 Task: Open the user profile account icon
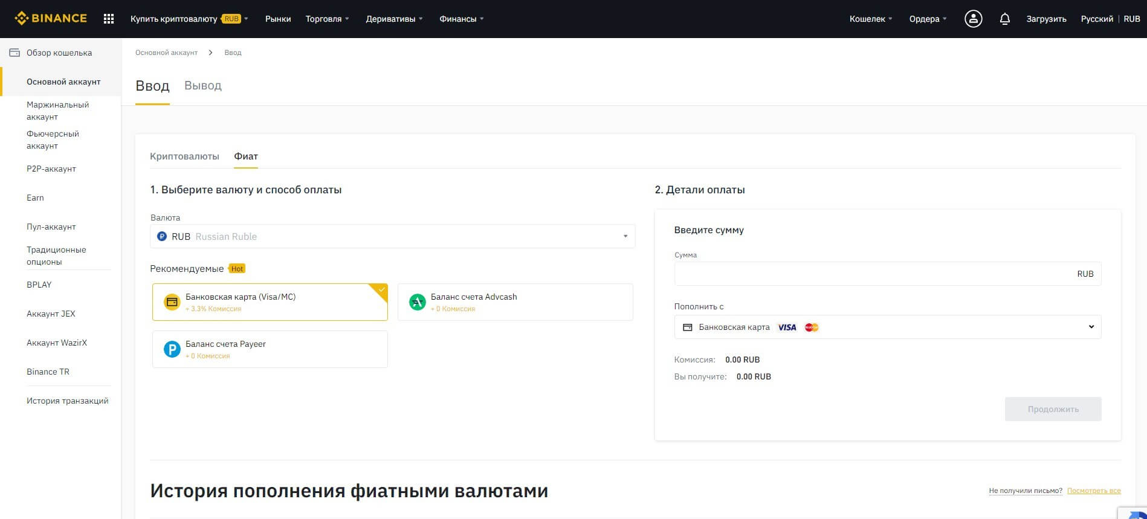point(973,19)
